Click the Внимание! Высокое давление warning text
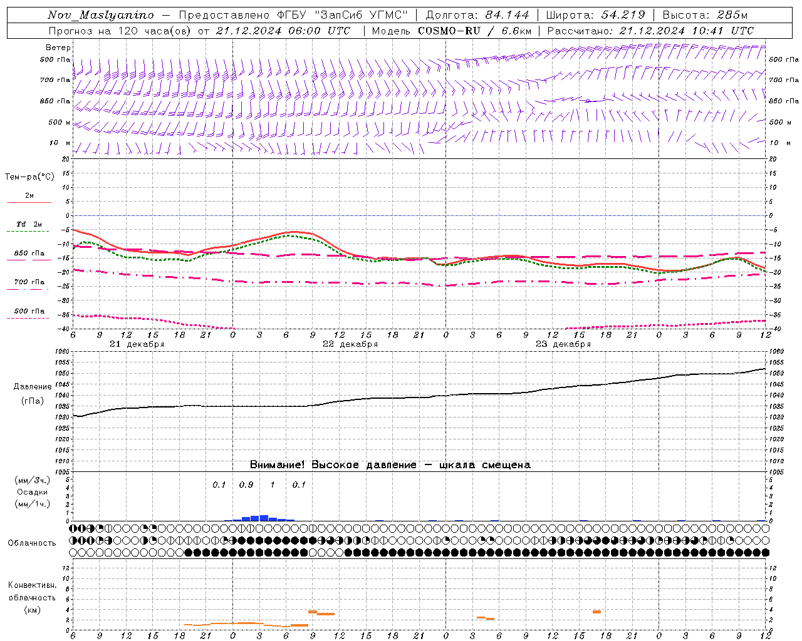 tap(390, 465)
